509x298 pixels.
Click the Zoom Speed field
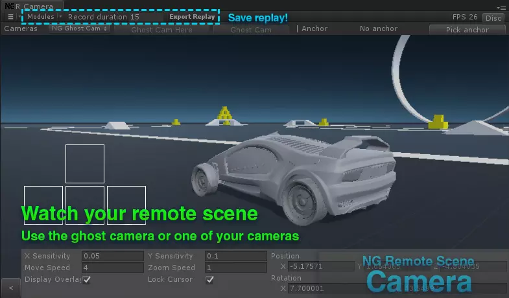pos(235,268)
